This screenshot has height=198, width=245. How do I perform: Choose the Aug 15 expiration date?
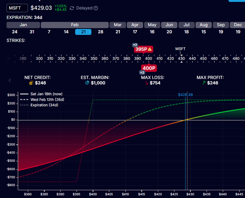point(204,32)
